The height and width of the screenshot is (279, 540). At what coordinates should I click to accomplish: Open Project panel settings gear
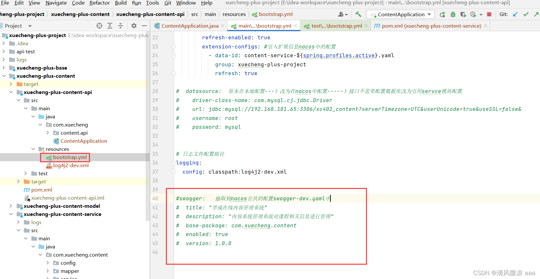[x=134, y=26]
